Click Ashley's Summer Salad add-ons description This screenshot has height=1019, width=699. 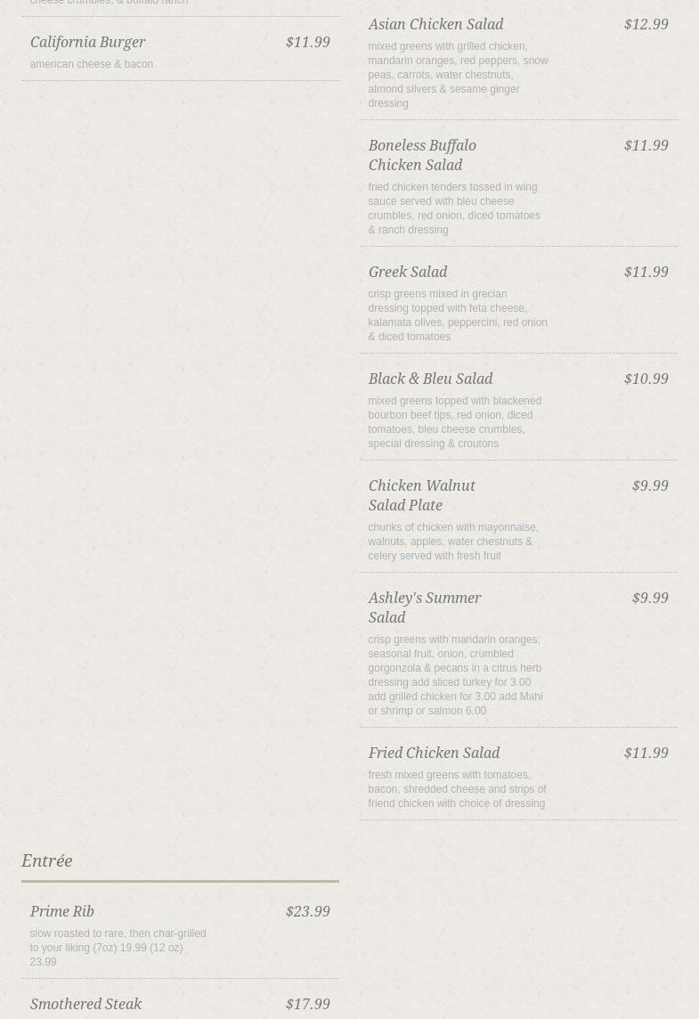coord(455,675)
